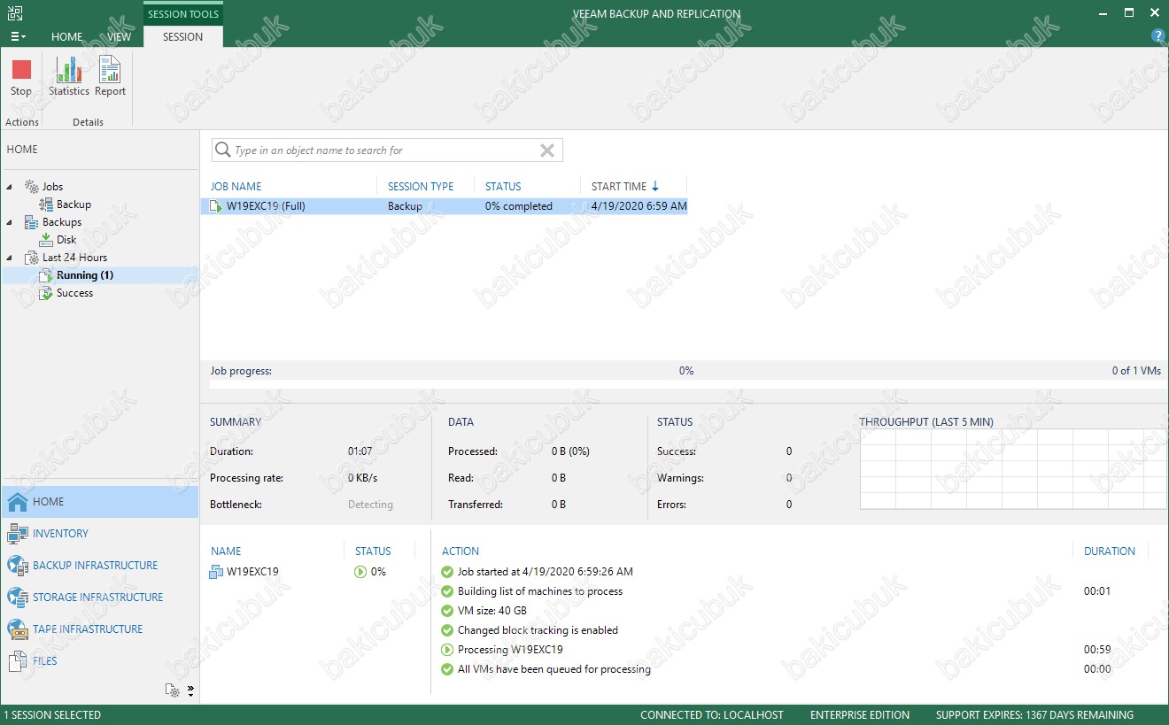
Task: Click the magnifier icon in search box
Action: point(223,150)
